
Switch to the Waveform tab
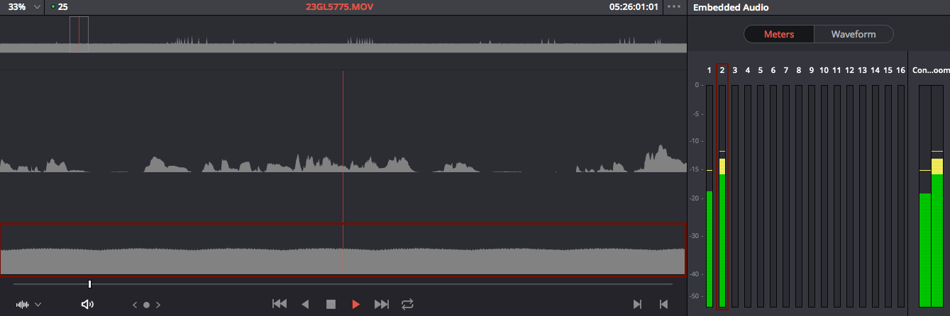point(853,34)
